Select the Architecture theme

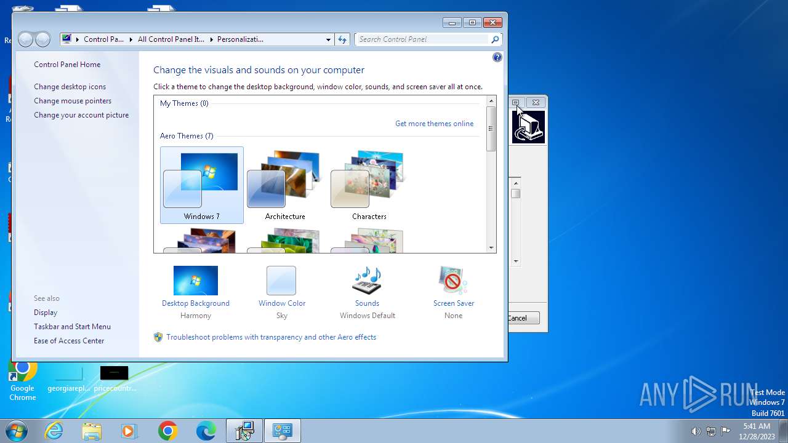285,185
